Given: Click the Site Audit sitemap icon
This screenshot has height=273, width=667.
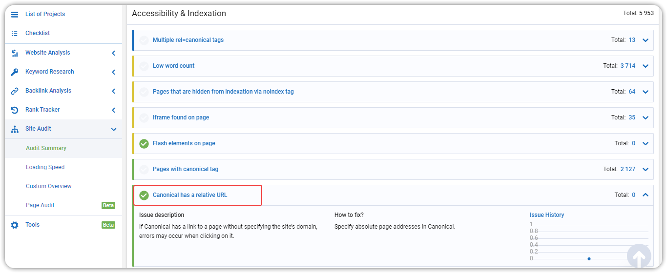Looking at the screenshot, I should pyautogui.click(x=15, y=129).
